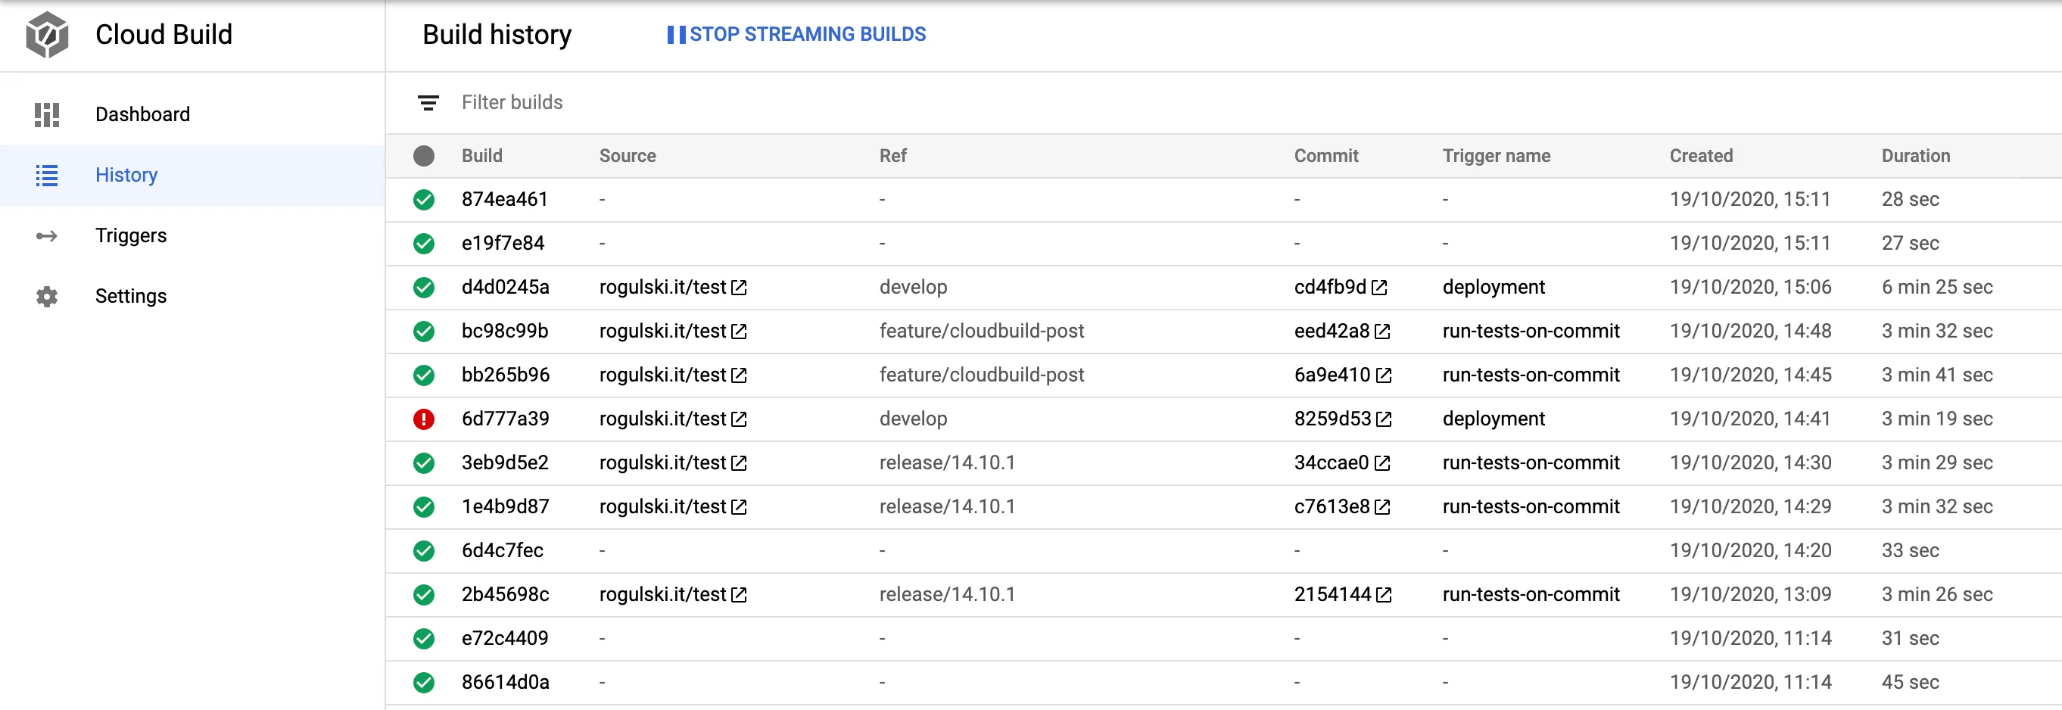The width and height of the screenshot is (2062, 710).
Task: Click the Created column header
Action: click(1701, 156)
